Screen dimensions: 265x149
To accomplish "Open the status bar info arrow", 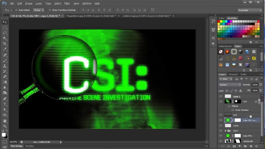I will [x=61, y=142].
